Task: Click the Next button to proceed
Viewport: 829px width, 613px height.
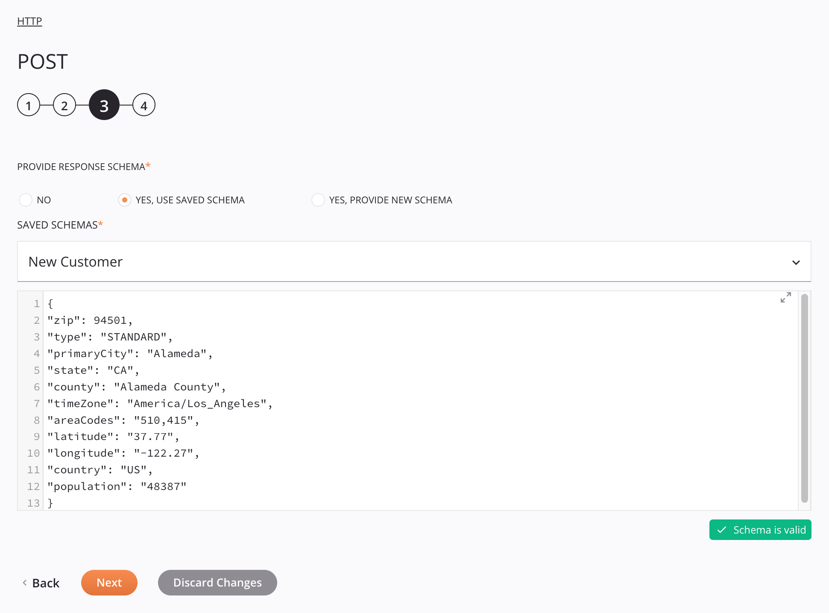Action: click(109, 582)
